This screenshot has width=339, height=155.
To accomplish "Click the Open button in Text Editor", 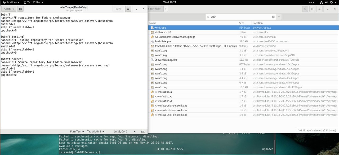I will click(9, 9).
